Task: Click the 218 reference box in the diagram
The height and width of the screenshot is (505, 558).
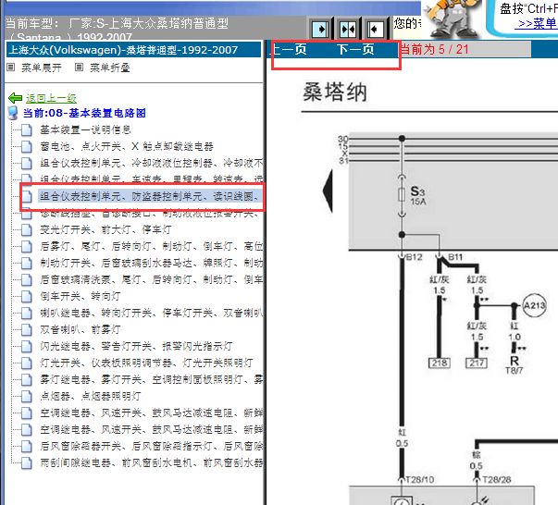Action: pyautogui.click(x=440, y=363)
